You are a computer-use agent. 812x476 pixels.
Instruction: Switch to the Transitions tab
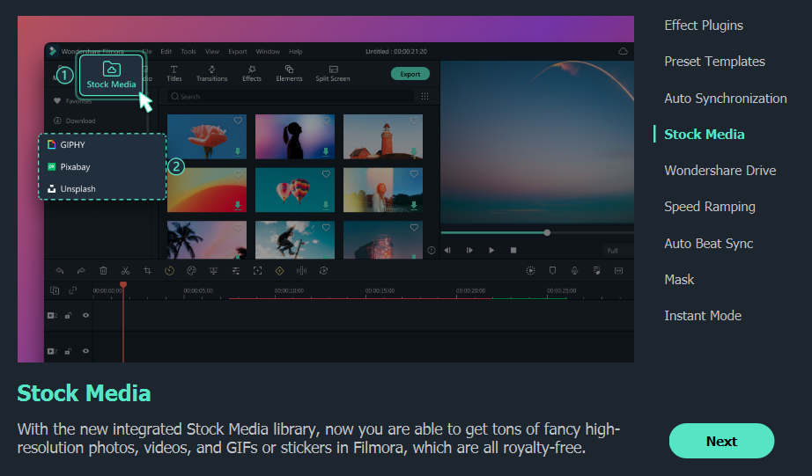pyautogui.click(x=211, y=74)
